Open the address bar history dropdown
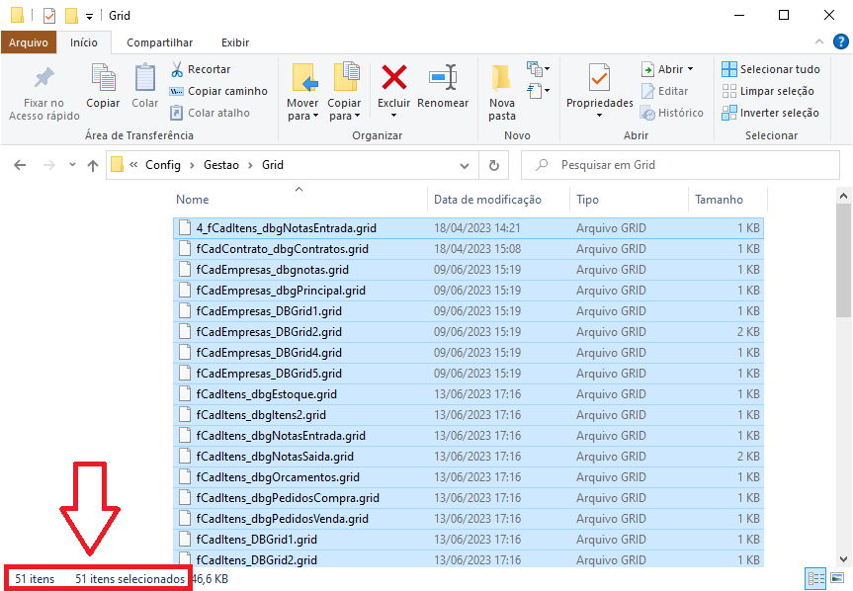The height and width of the screenshot is (591, 853). pos(469,165)
